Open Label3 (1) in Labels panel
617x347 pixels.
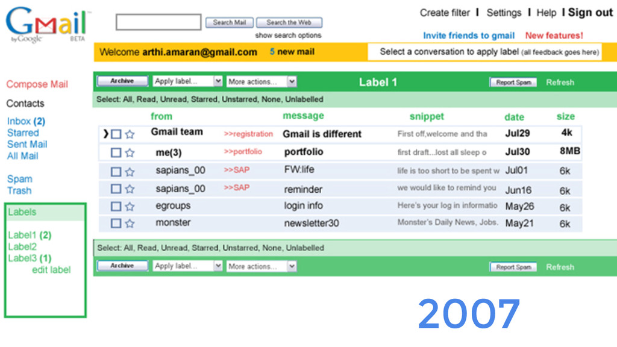click(30, 258)
